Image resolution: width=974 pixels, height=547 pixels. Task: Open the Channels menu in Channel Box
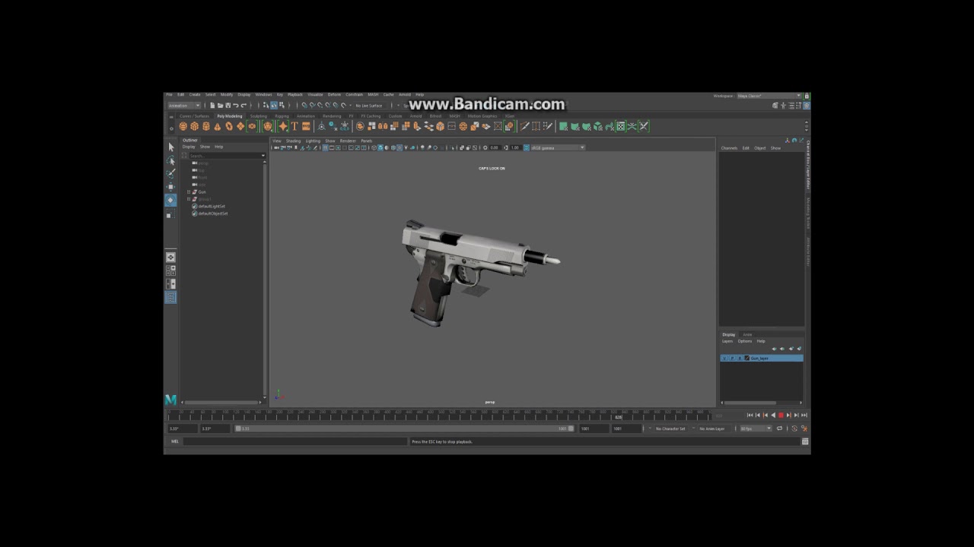point(729,147)
